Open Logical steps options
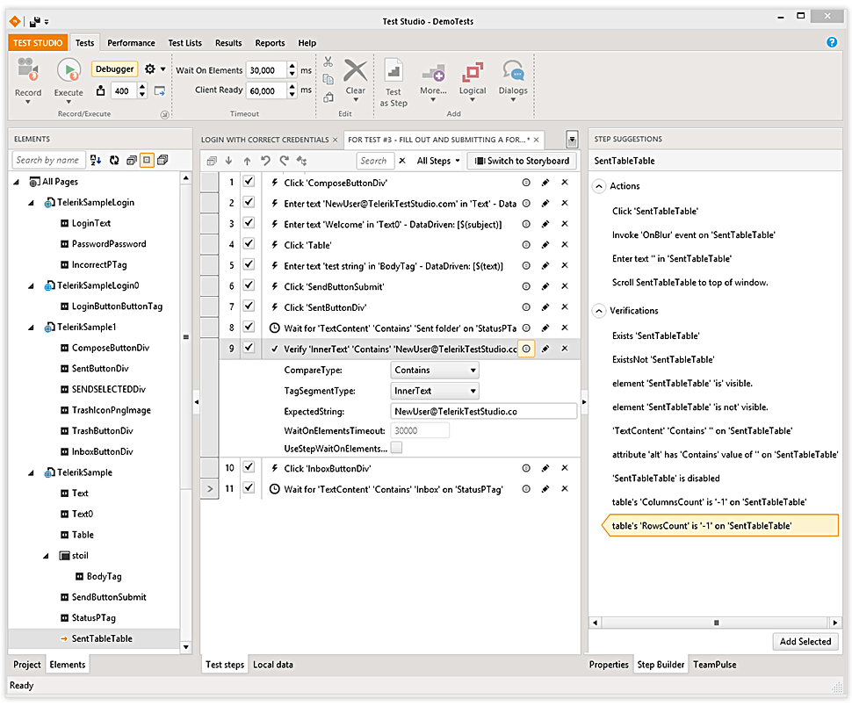This screenshot has height=706, width=852. click(x=473, y=71)
